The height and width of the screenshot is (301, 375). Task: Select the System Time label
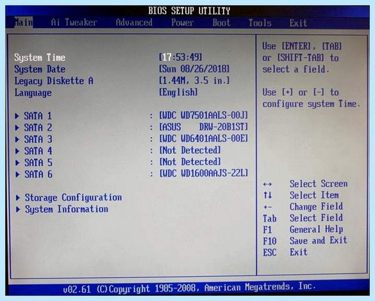[x=40, y=58]
